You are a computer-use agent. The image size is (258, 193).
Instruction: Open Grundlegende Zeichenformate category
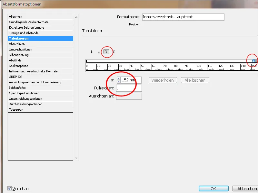pyautogui.click(x=41, y=22)
